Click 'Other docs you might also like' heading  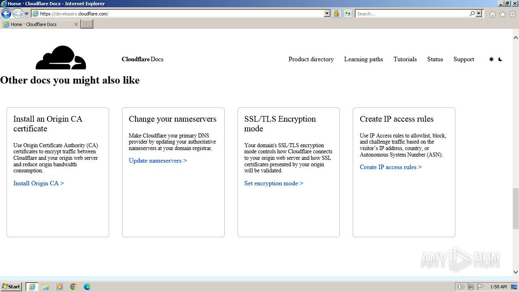tap(70, 80)
